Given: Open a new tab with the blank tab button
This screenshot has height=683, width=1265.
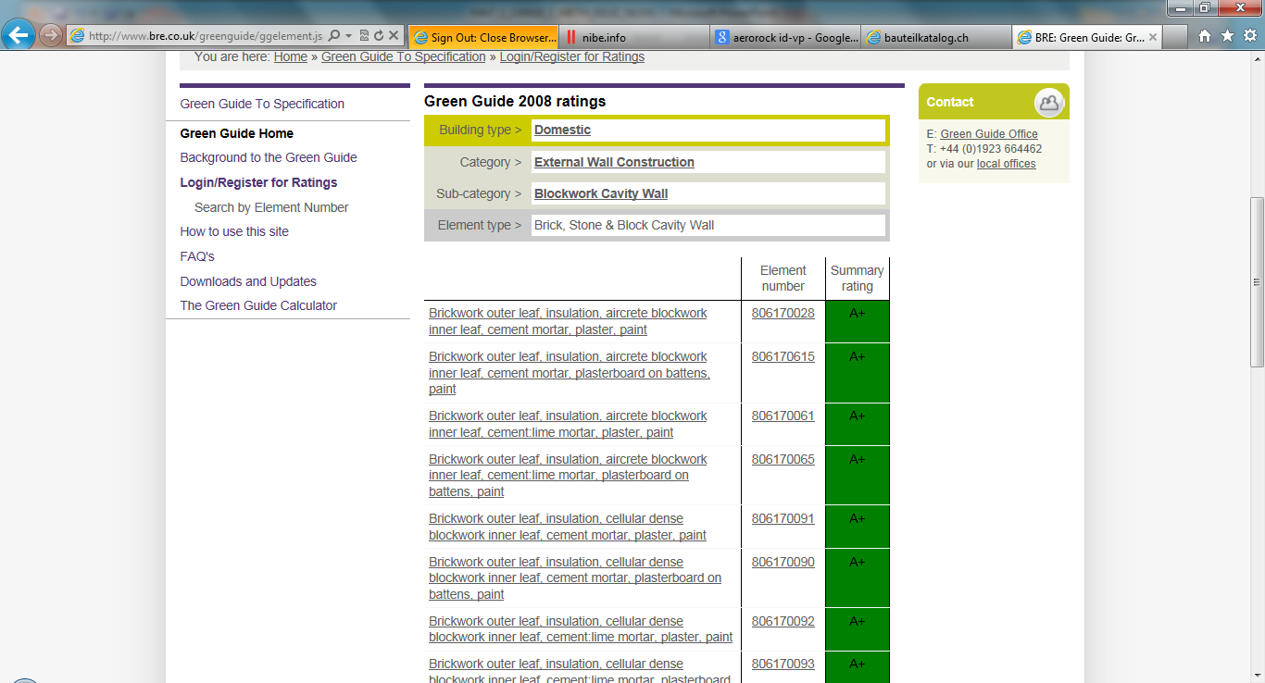Looking at the screenshot, I should click(x=1174, y=37).
